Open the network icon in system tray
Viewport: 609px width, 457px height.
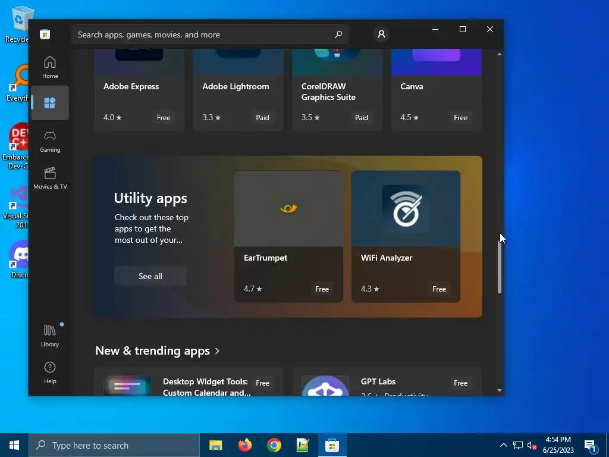click(518, 445)
